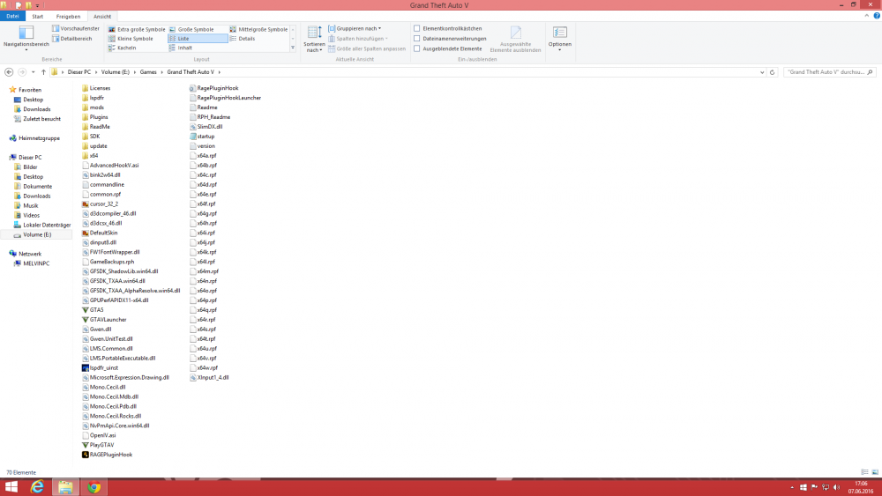
Task: Open the volume icon in system tray
Action: pos(836,487)
